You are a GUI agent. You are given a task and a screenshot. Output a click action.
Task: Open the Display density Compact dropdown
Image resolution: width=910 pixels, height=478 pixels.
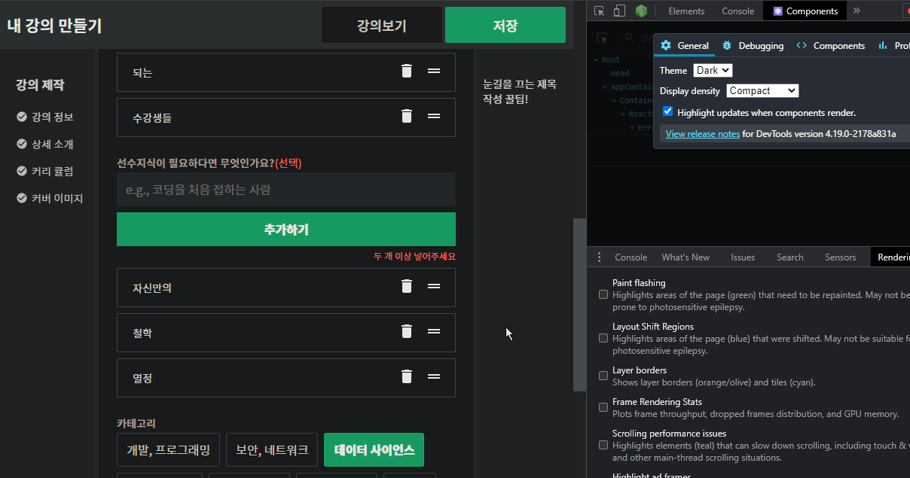point(762,90)
